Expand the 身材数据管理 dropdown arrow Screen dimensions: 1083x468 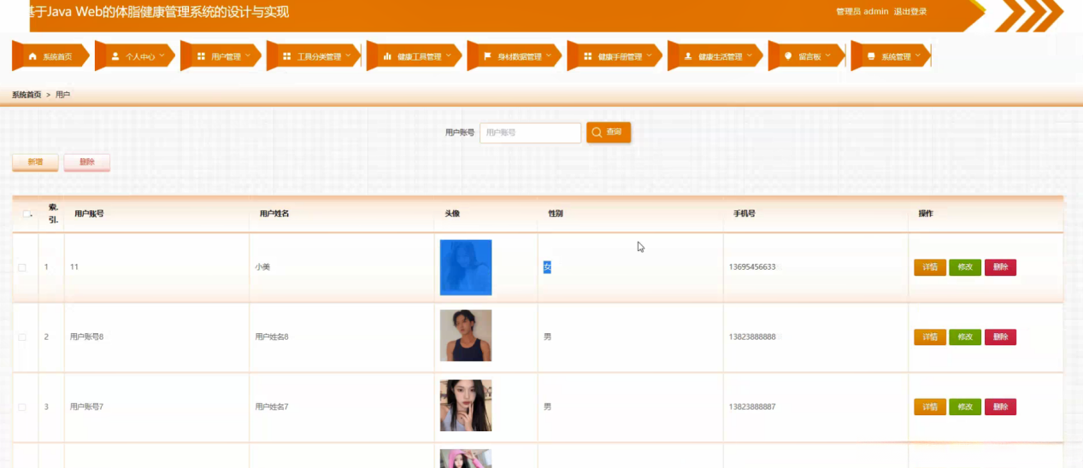coord(549,56)
